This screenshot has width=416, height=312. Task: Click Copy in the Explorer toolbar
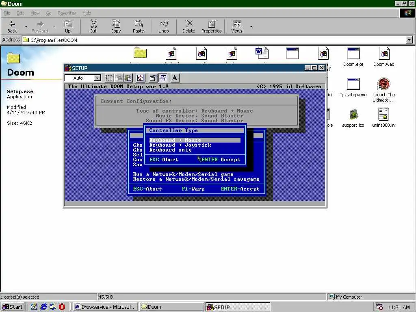(x=116, y=26)
